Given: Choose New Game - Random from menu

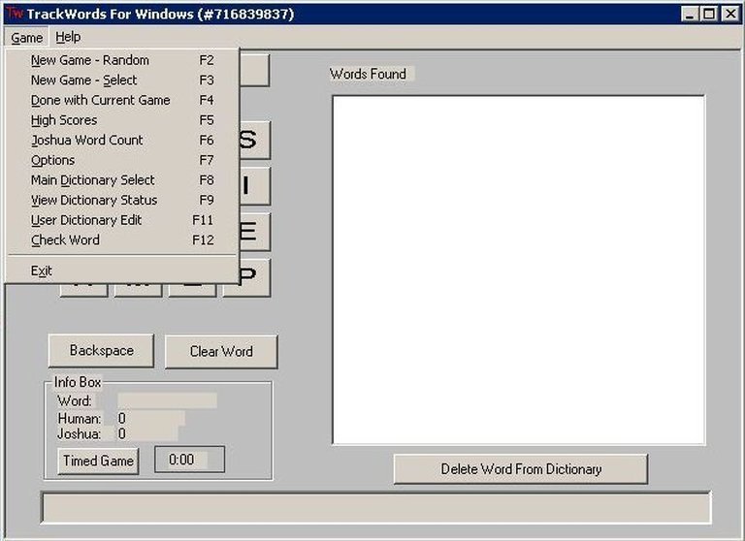Looking at the screenshot, I should tap(89, 60).
